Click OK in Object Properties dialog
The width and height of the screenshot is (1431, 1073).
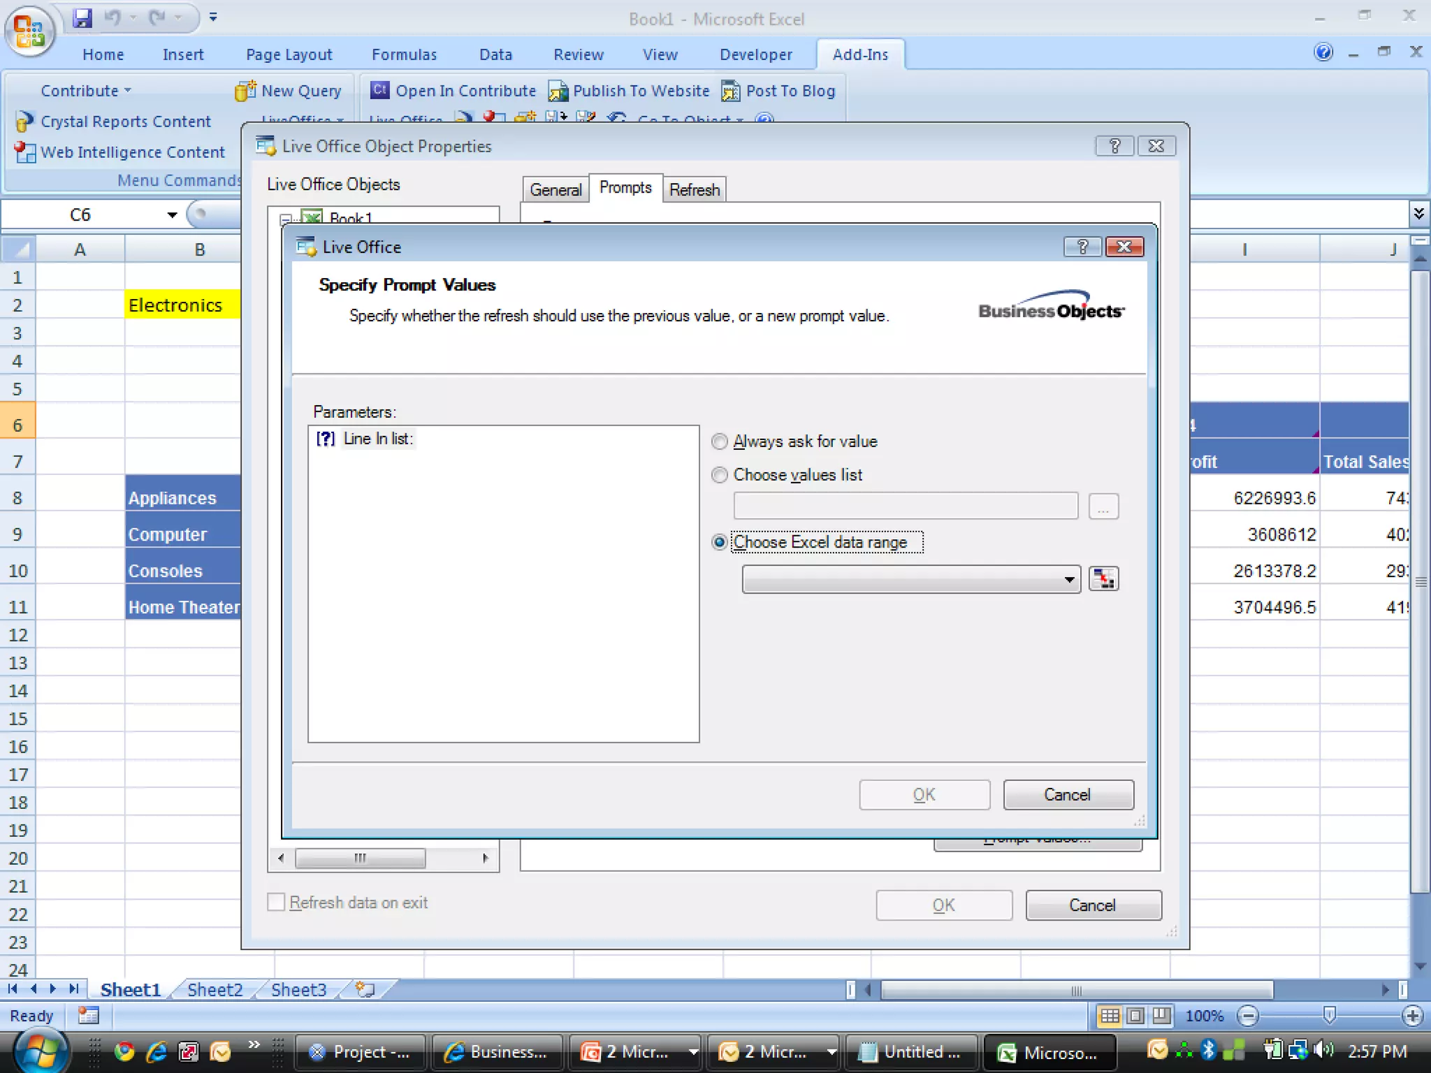tap(944, 905)
